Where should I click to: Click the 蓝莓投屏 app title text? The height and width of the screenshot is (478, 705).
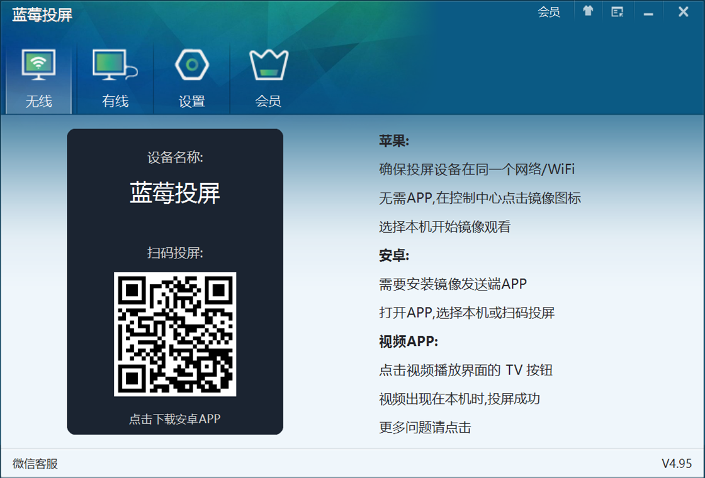click(42, 15)
